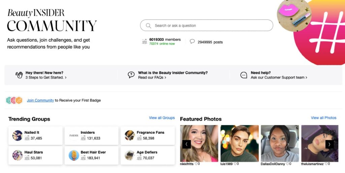Screen dimensions: 345x173
Task: Open luis1989 featured photo
Action: click(240, 143)
